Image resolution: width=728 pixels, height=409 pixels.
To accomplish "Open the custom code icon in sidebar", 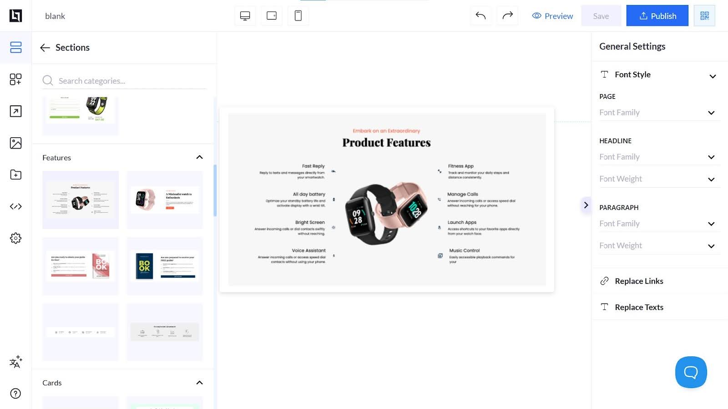I will coord(15,206).
